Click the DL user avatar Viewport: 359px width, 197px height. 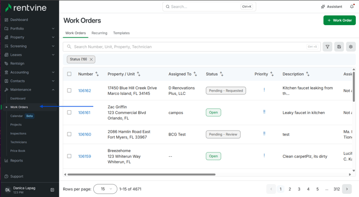coord(8,190)
